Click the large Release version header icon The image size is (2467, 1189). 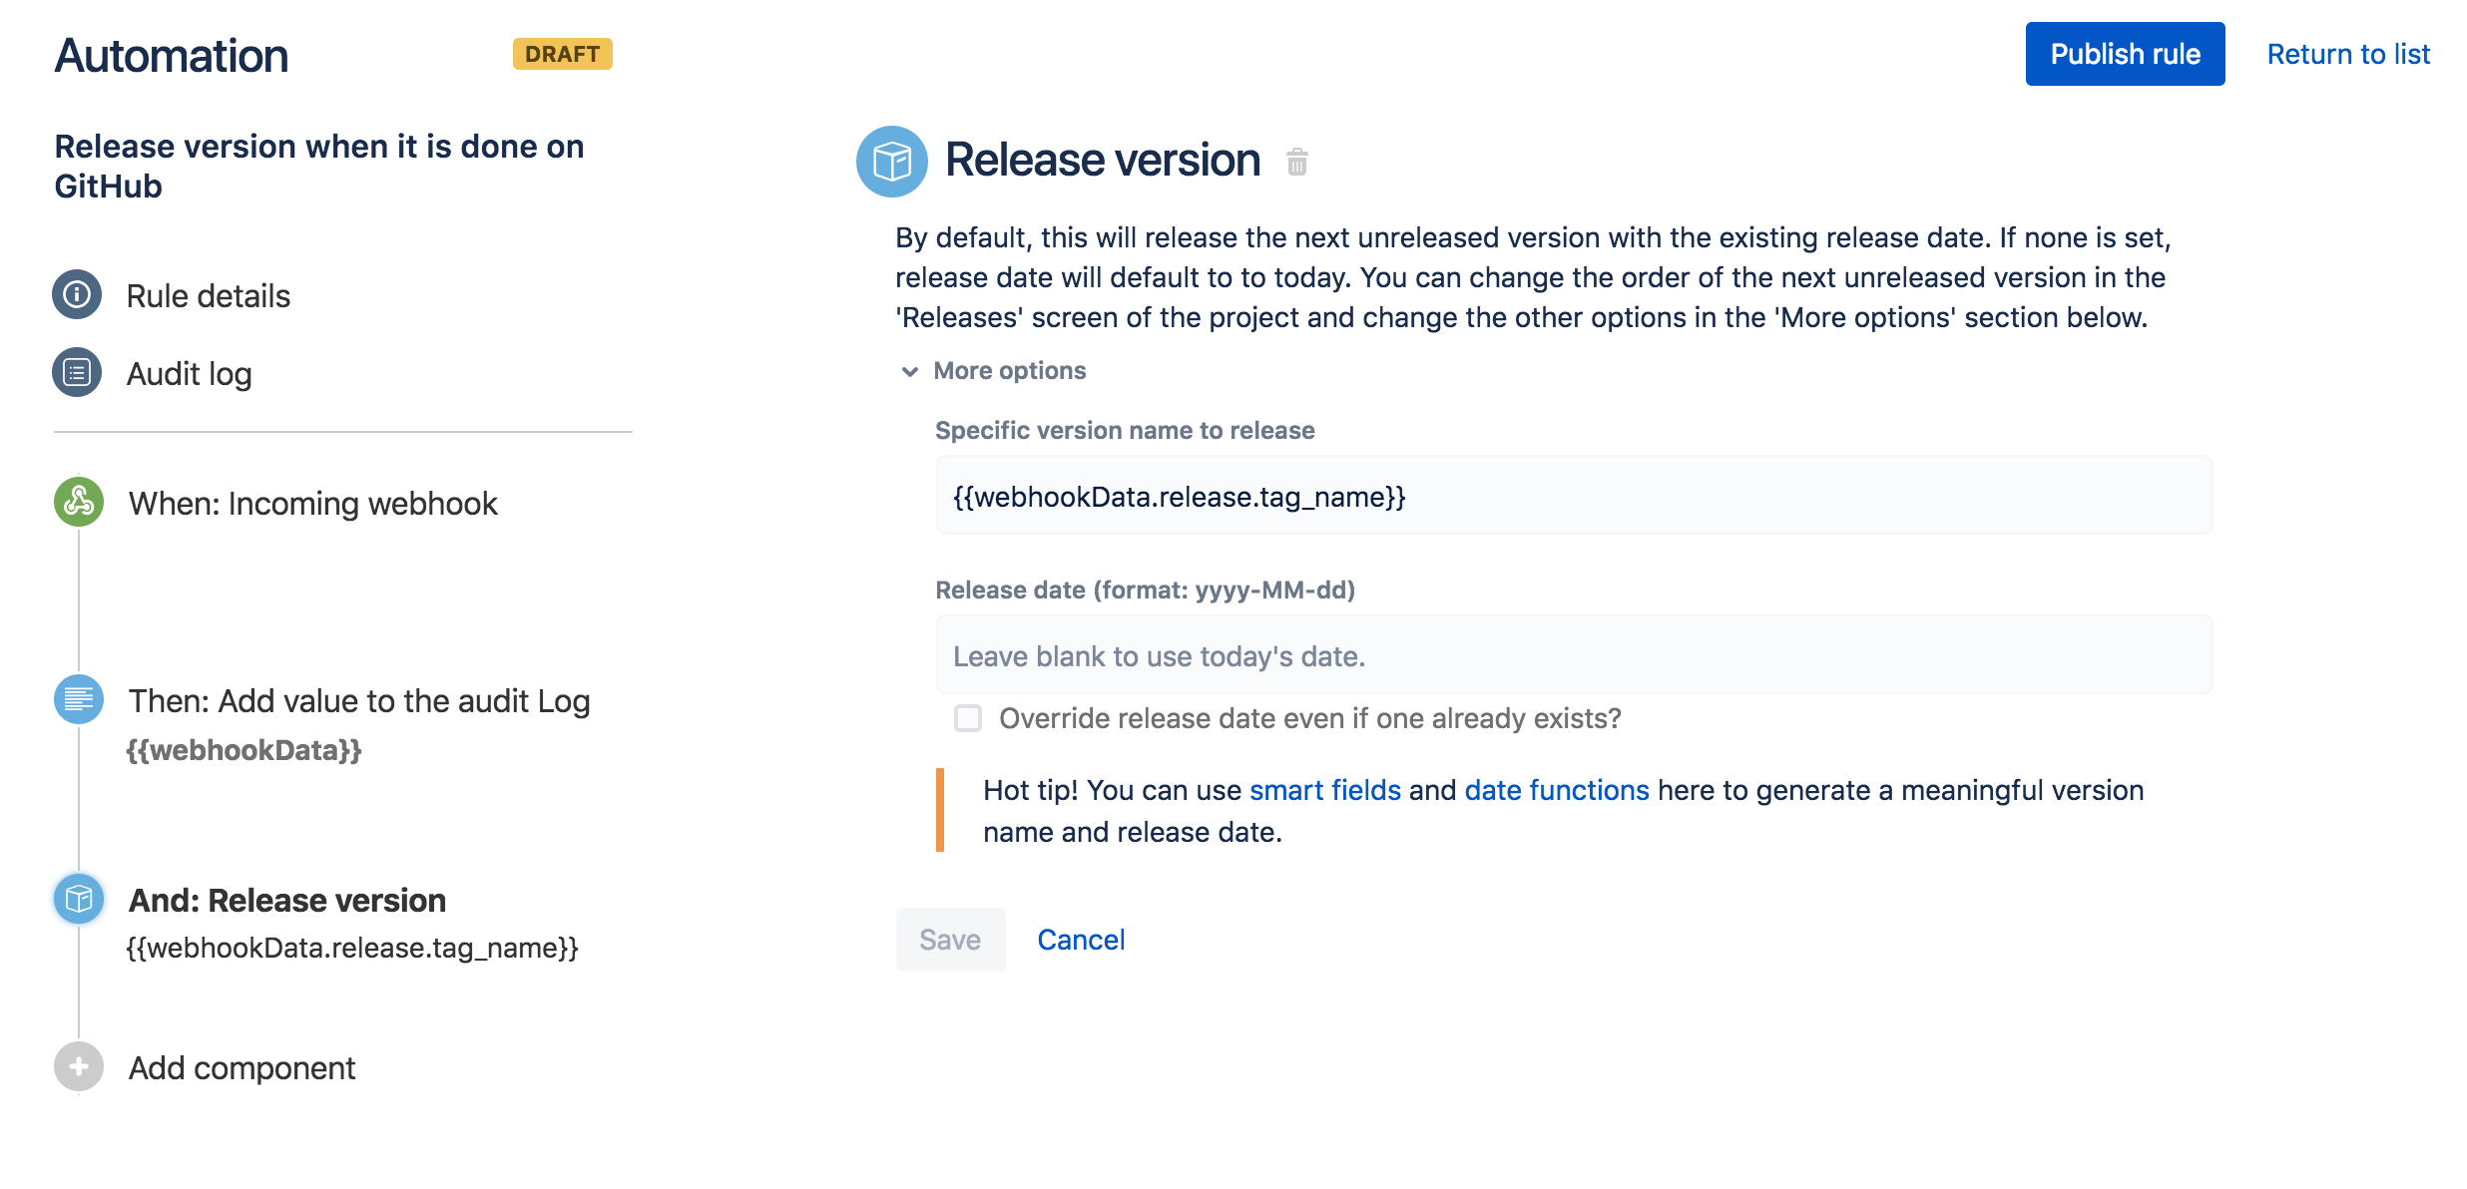point(891,161)
